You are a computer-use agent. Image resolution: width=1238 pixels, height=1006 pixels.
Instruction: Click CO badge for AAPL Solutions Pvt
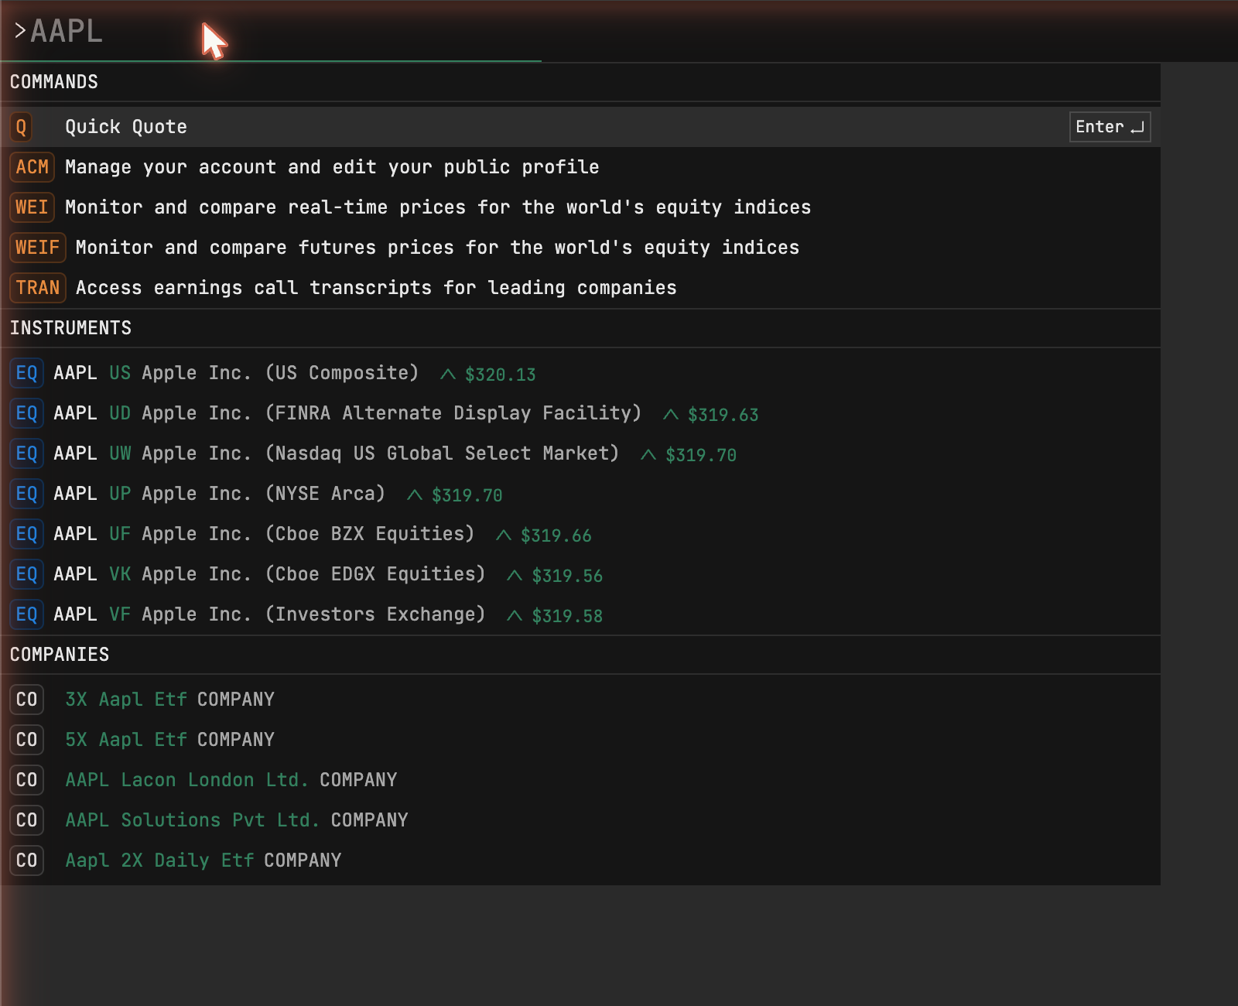tap(27, 820)
